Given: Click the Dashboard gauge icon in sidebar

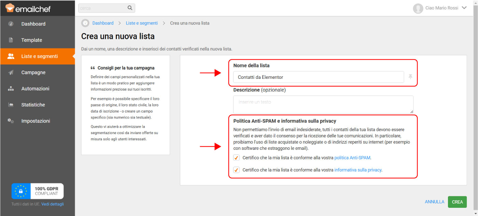Looking at the screenshot, I should (x=11, y=24).
